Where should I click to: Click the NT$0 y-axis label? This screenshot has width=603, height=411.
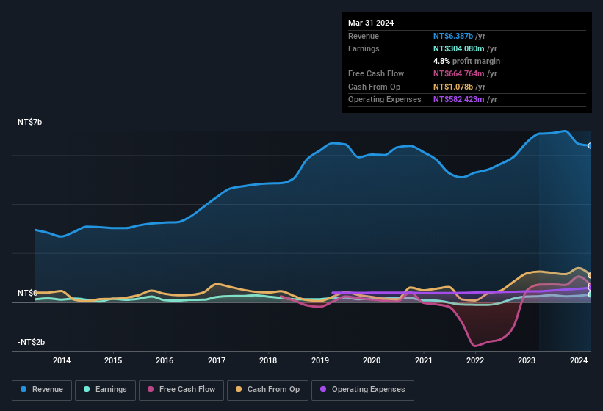[27, 293]
